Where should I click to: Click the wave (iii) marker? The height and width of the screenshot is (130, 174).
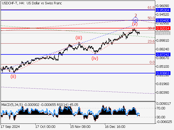79,38
